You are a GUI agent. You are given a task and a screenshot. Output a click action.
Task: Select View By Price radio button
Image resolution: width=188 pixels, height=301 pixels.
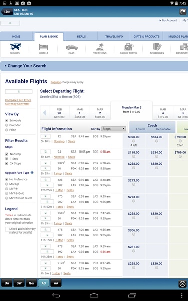coord(7,130)
